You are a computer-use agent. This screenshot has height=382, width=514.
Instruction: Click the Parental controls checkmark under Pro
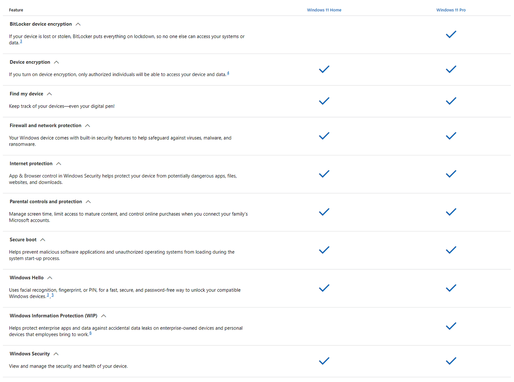click(x=451, y=212)
